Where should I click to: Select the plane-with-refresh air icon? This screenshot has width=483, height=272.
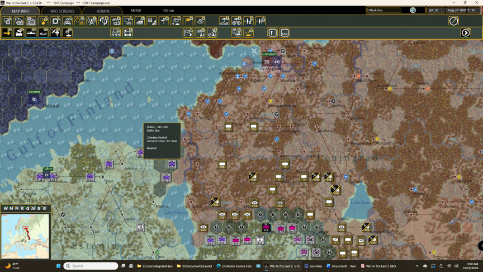[x=261, y=21]
